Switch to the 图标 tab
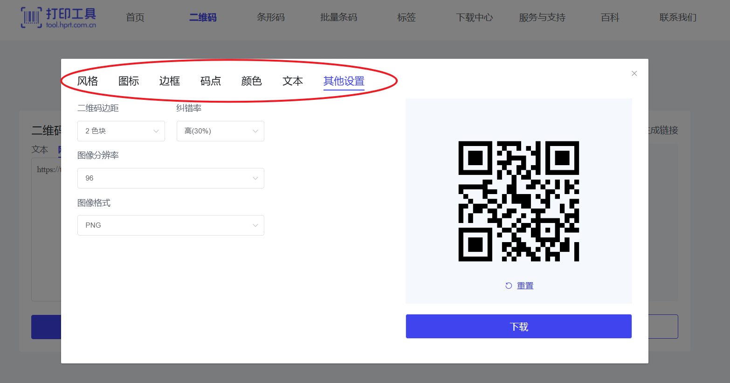 pyautogui.click(x=129, y=81)
